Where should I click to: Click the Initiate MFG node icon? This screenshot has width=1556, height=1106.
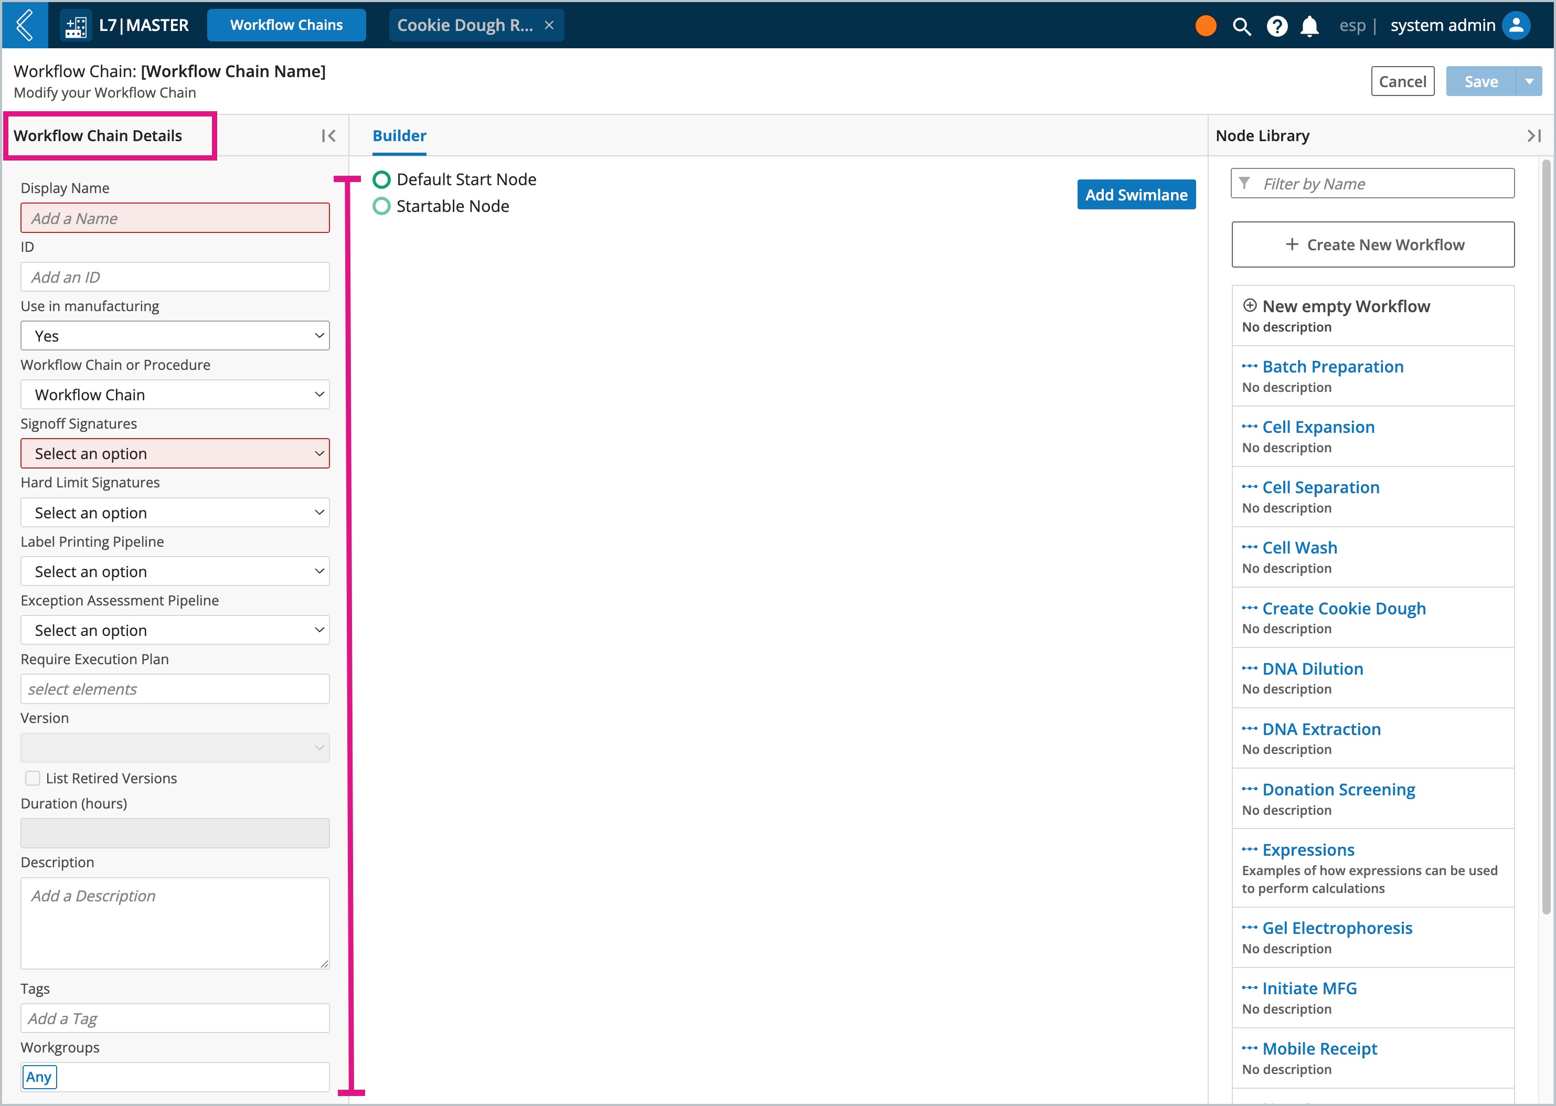1250,988
